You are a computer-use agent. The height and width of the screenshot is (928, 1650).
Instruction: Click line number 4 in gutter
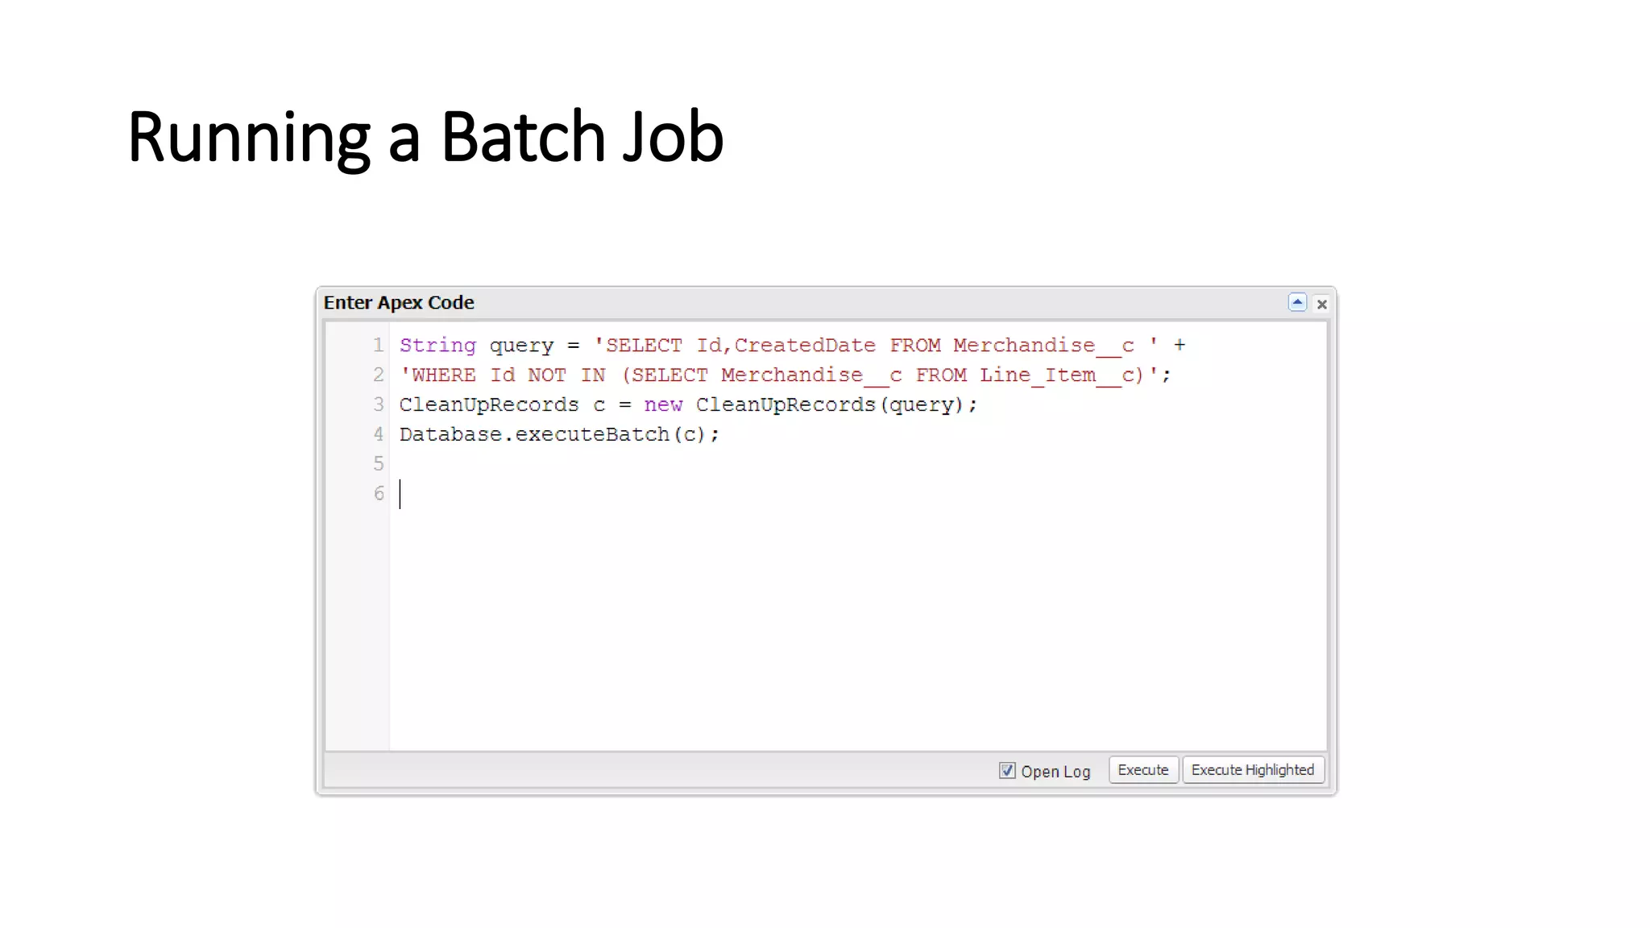(x=378, y=434)
